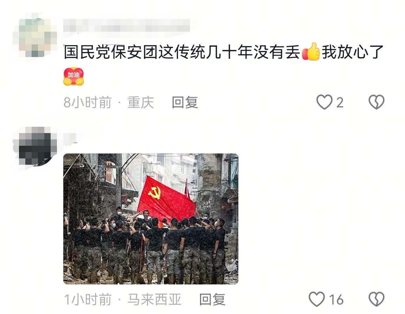Image resolution: width=405 pixels, height=314 pixels.
Task: Dislike the Malaysia comment with broken heart
Action: coord(376,299)
